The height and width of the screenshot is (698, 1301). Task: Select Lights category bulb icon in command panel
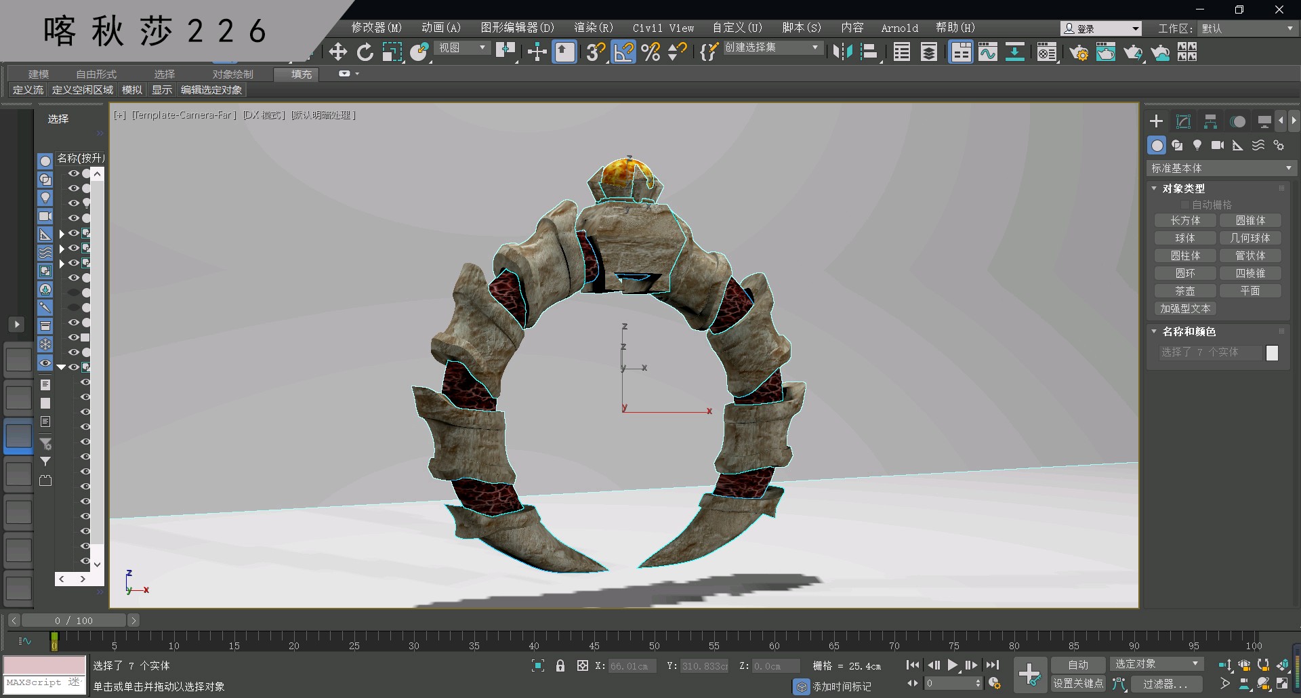point(1197,145)
